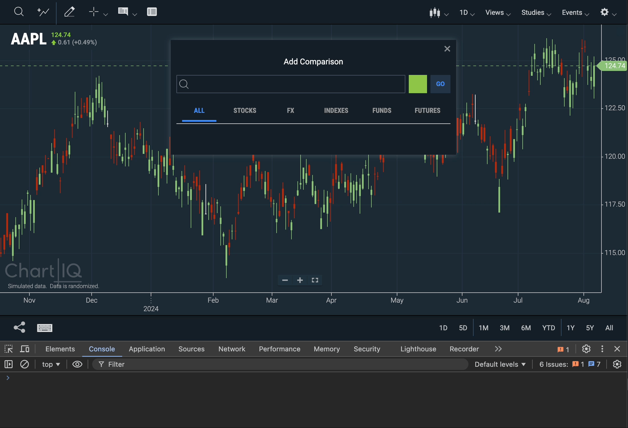Expand the Events menu
This screenshot has height=428, width=628.
pos(575,13)
